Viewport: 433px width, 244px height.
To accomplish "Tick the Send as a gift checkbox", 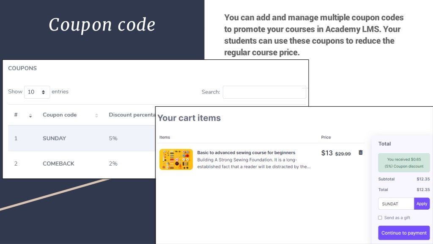I will click(x=380, y=218).
